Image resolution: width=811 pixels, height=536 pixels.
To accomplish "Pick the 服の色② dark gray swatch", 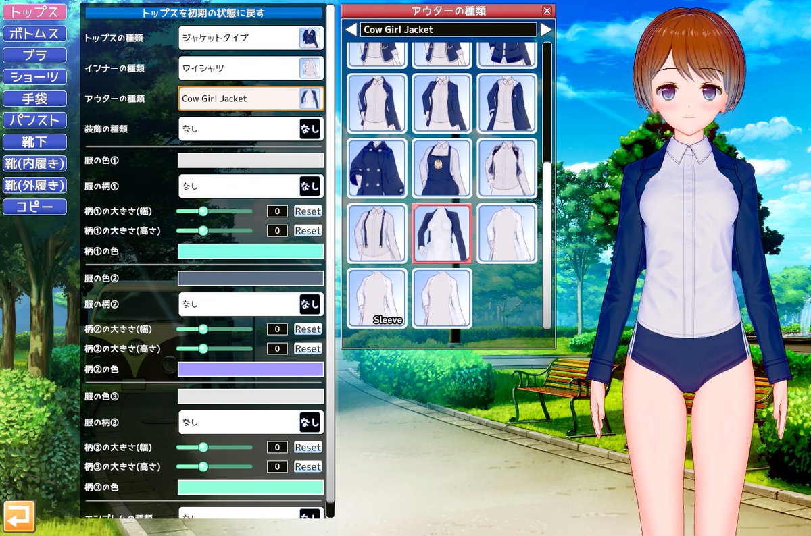I will coord(251,278).
